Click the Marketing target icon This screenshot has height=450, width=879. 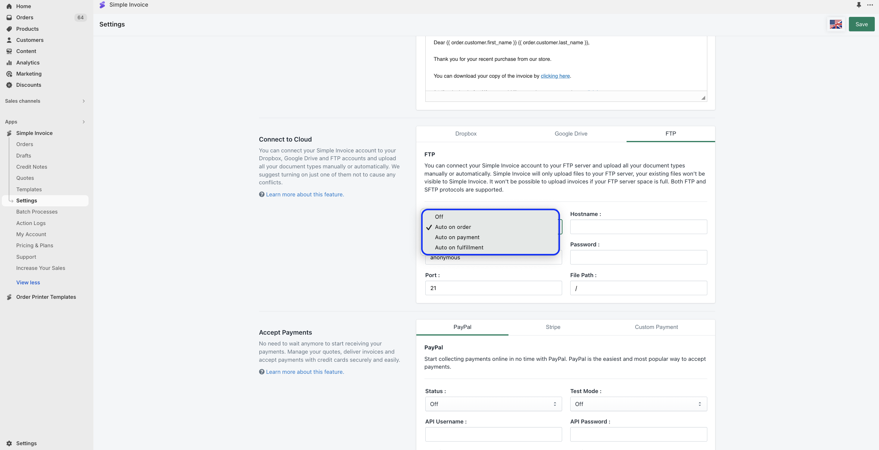9,74
